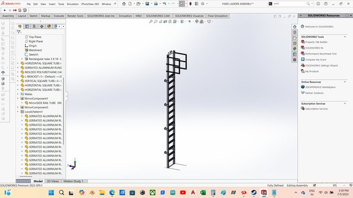Select L-BRACKET<1> component in the tree
This screenshot has width=353, height=198.
tap(43, 76)
